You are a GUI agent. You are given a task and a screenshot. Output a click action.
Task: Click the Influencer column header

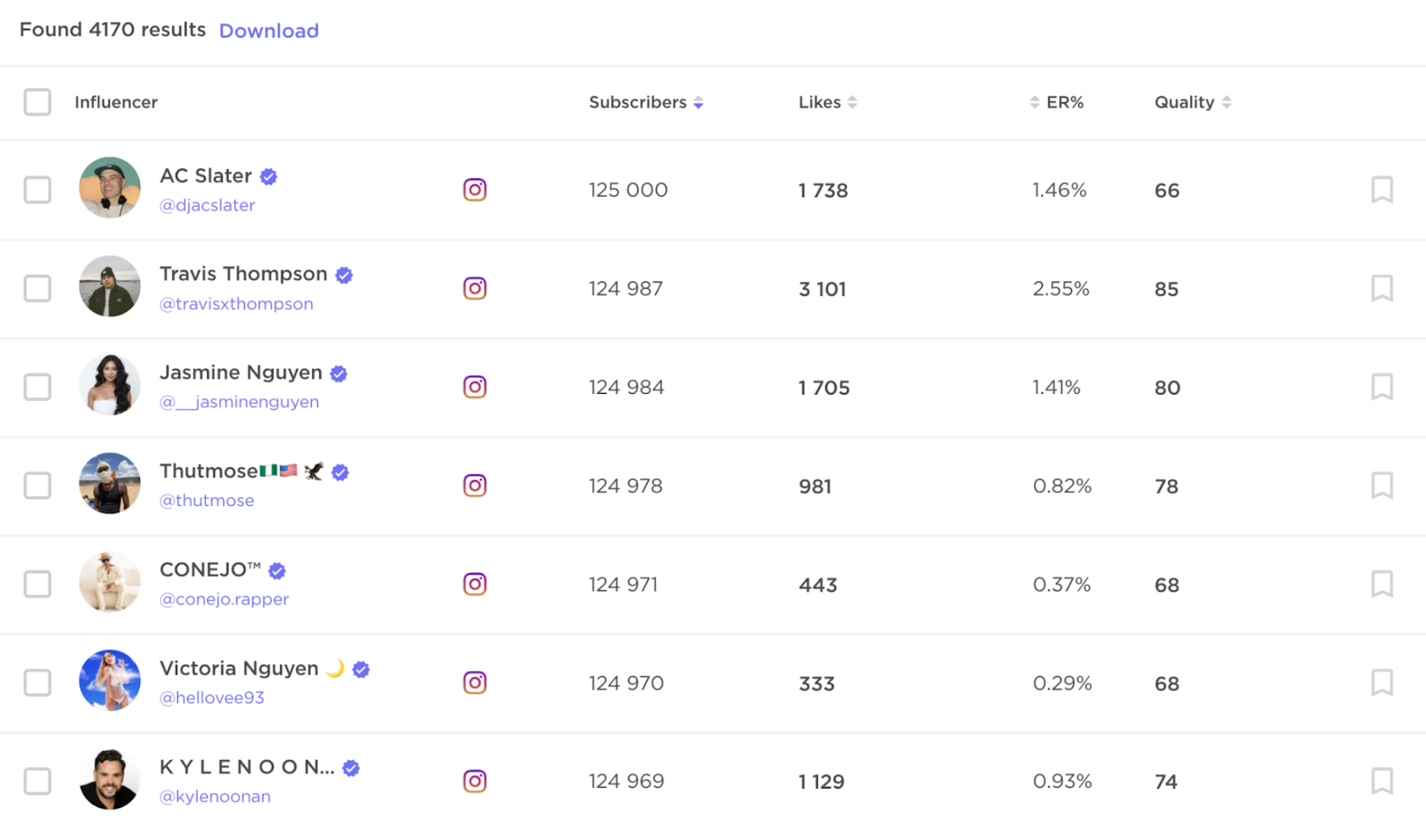point(116,102)
